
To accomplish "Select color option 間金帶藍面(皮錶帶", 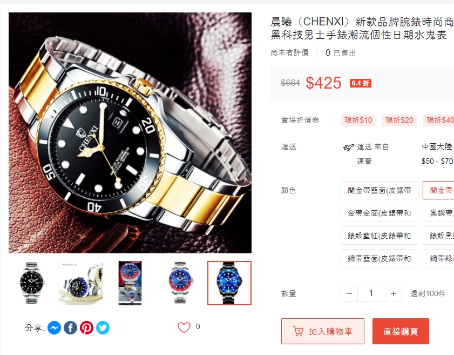I will 380,190.
